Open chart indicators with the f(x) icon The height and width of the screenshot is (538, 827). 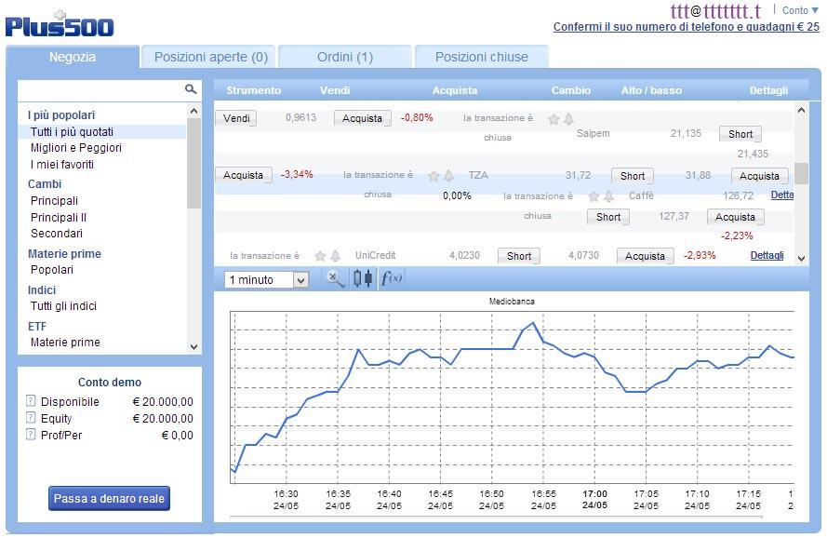(392, 277)
